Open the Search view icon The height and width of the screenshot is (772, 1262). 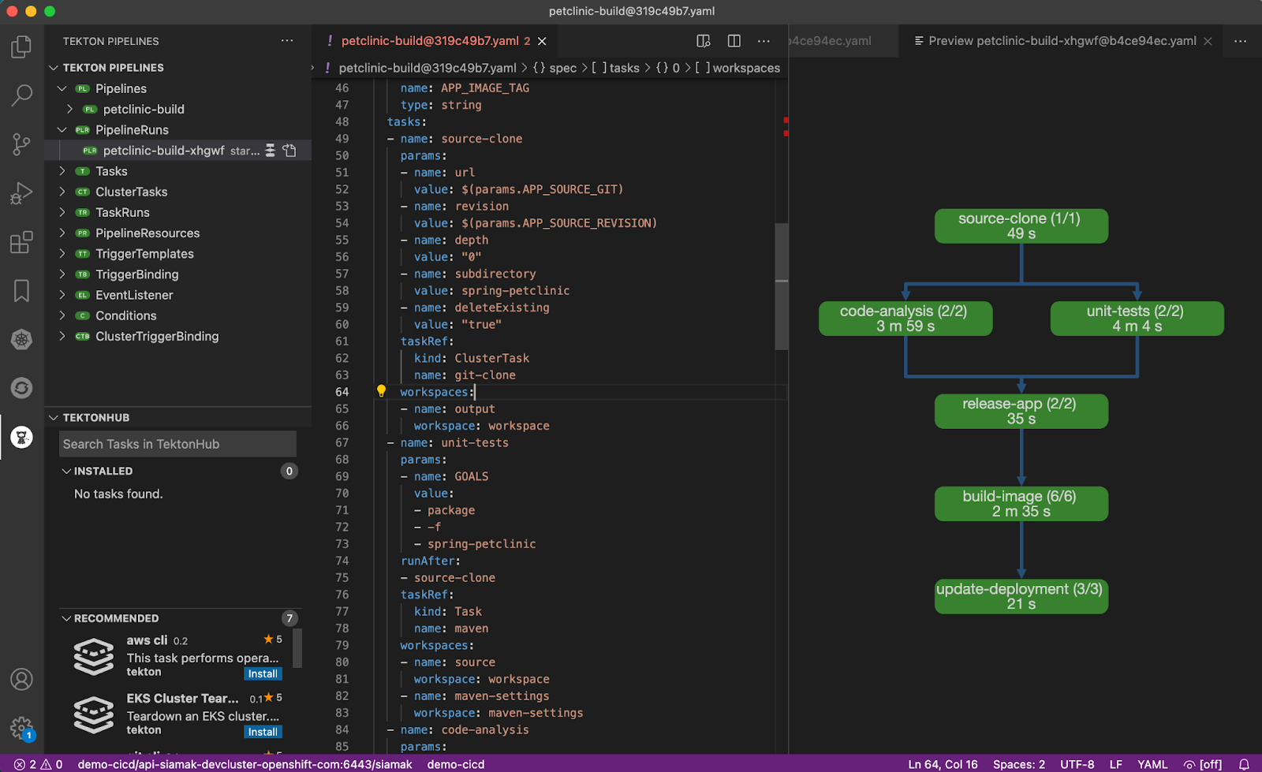[x=21, y=95]
